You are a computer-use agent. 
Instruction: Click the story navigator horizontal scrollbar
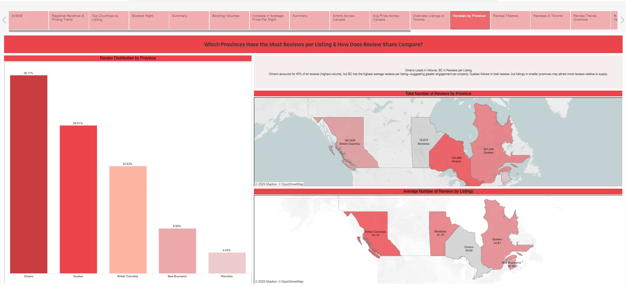point(210,31)
